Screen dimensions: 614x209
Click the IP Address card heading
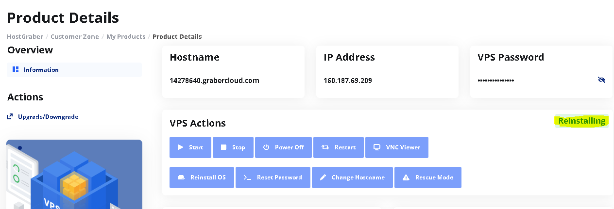point(349,57)
